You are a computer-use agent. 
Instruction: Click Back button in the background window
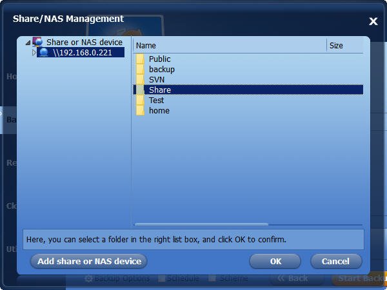[293, 278]
